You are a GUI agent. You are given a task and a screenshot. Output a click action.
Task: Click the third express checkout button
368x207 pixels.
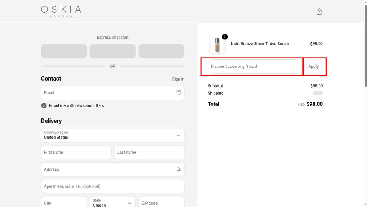coord(161,51)
